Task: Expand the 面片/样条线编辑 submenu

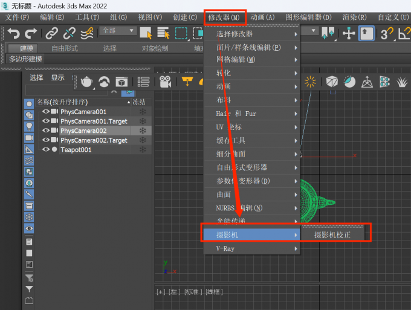Action: click(x=252, y=47)
